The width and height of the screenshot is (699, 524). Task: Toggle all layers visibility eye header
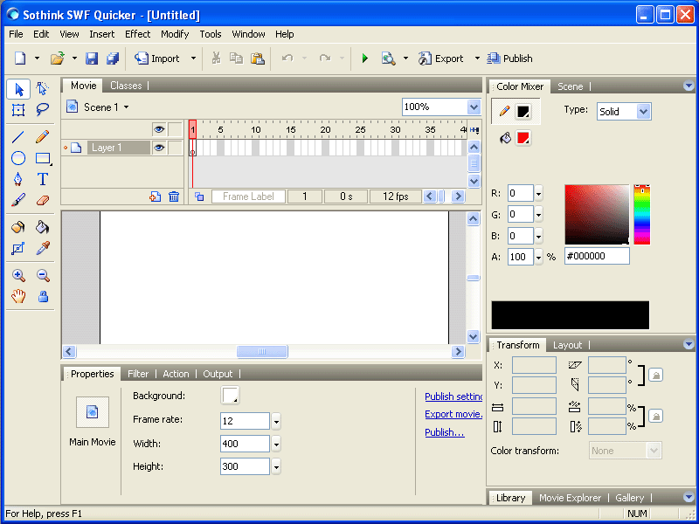[159, 129]
